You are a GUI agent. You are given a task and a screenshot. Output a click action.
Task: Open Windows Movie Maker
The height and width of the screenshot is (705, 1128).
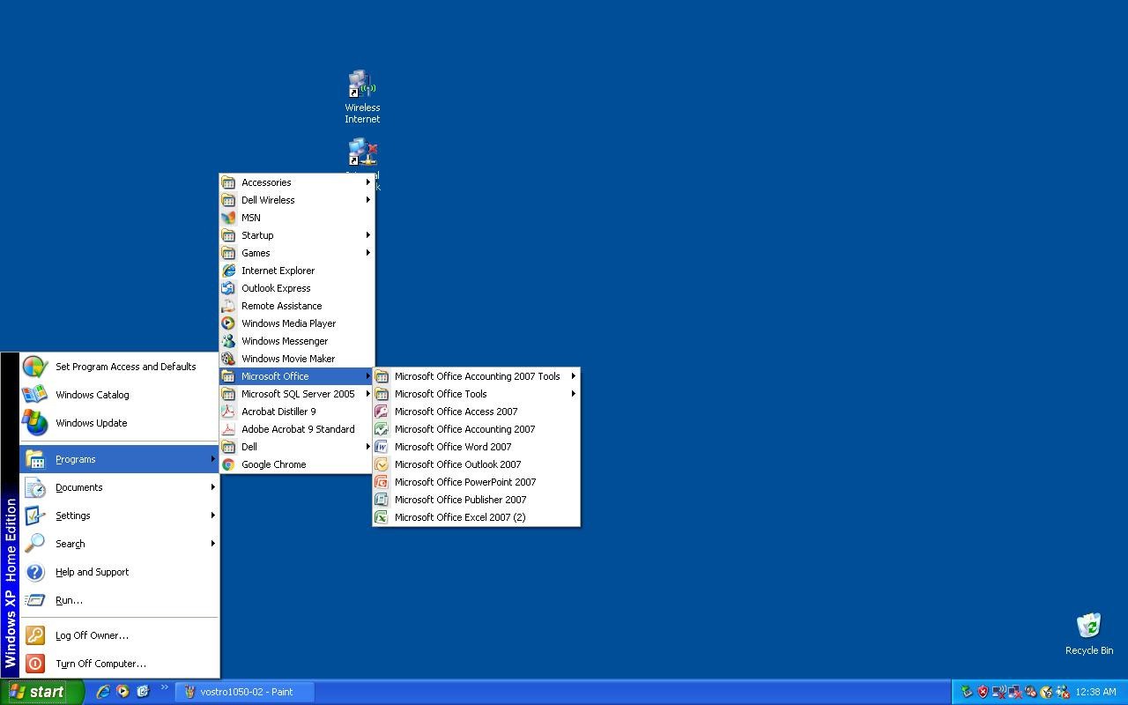(297, 359)
